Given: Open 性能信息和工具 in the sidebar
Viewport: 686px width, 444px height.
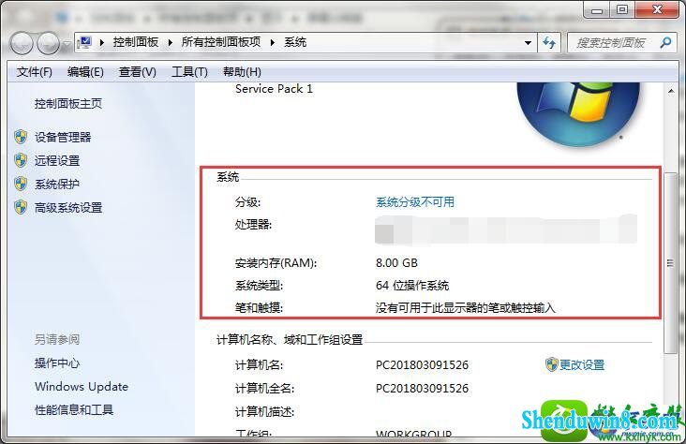Looking at the screenshot, I should pos(74,410).
